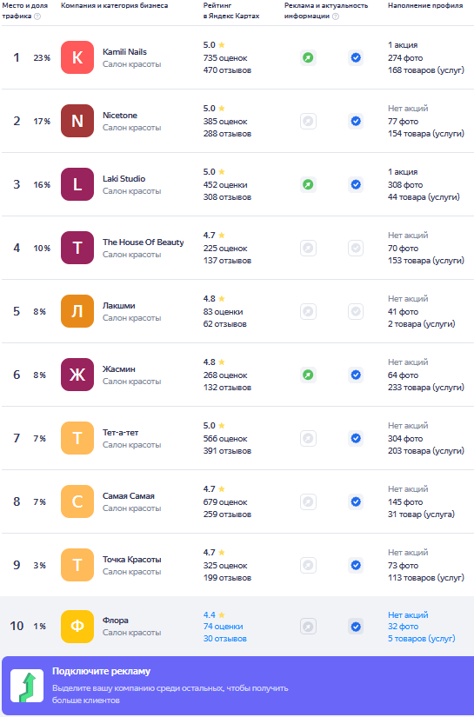Click the green advertising icon for Жасмин
Viewport: 474px width, 717px height.
[308, 375]
